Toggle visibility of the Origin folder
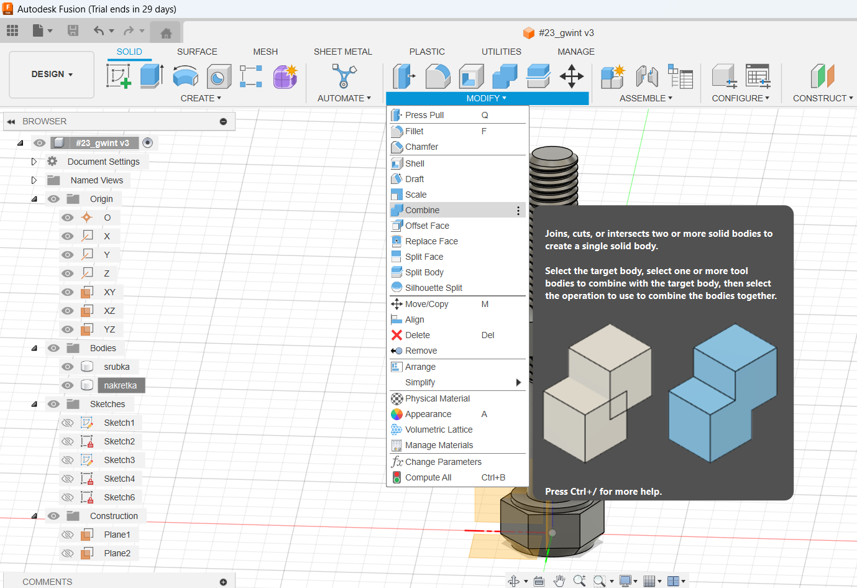 click(53, 199)
